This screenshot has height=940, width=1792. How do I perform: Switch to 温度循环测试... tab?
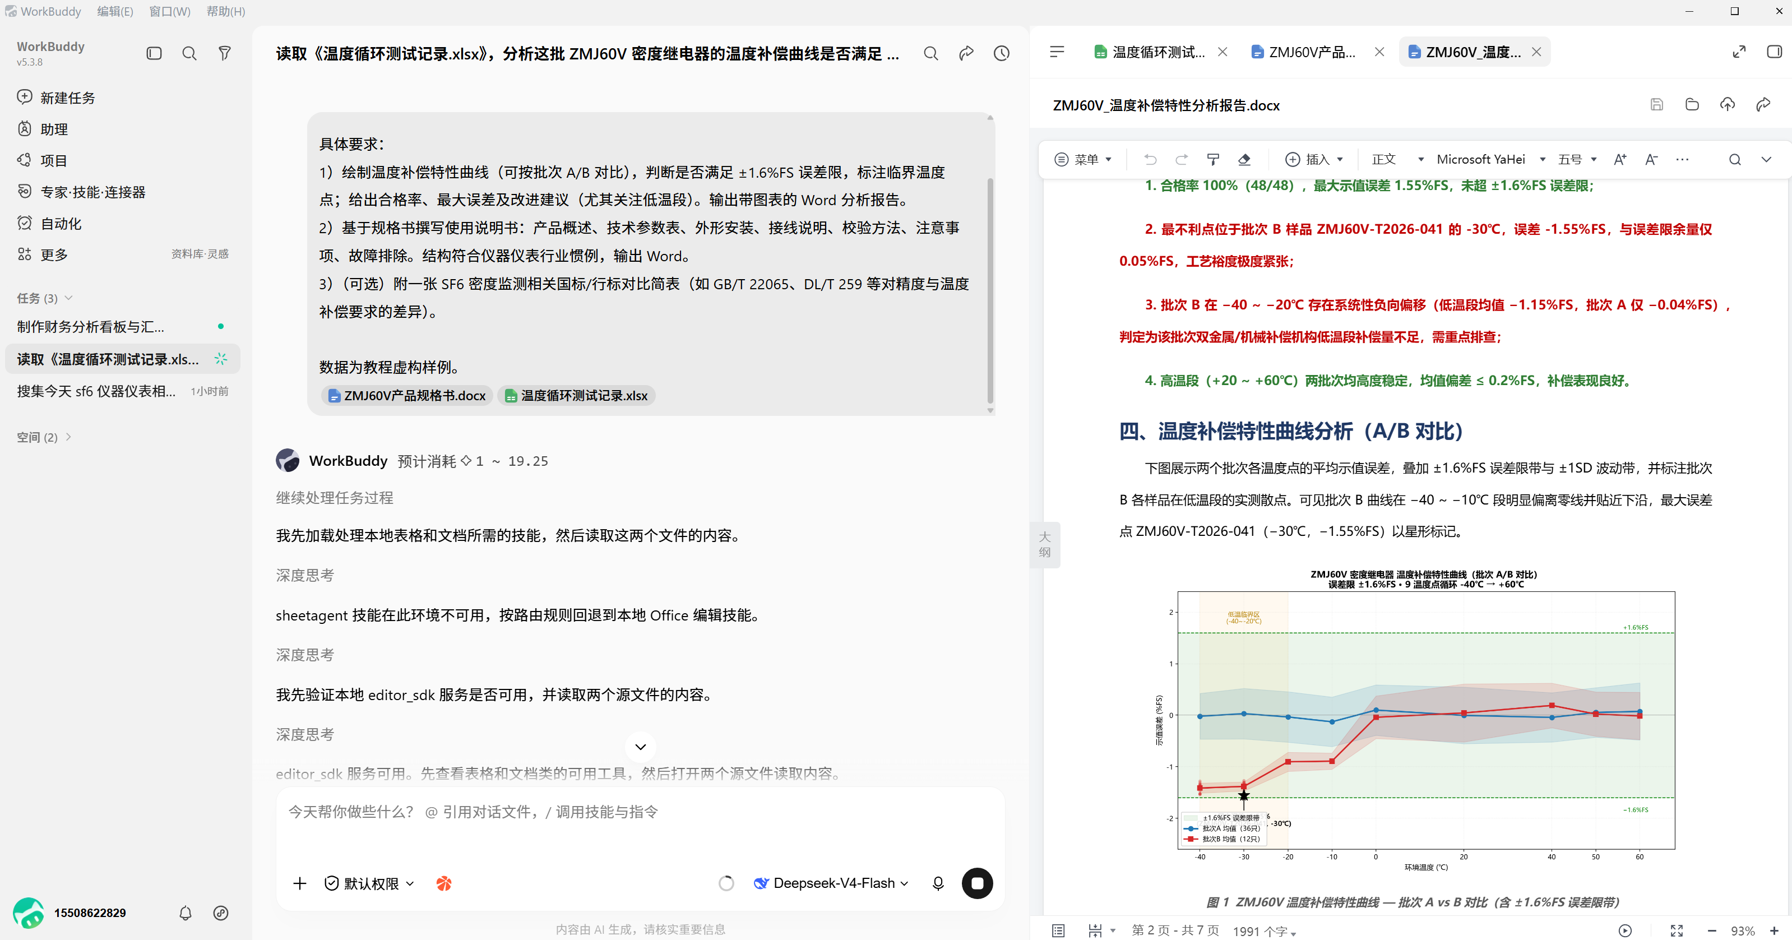click(1149, 52)
